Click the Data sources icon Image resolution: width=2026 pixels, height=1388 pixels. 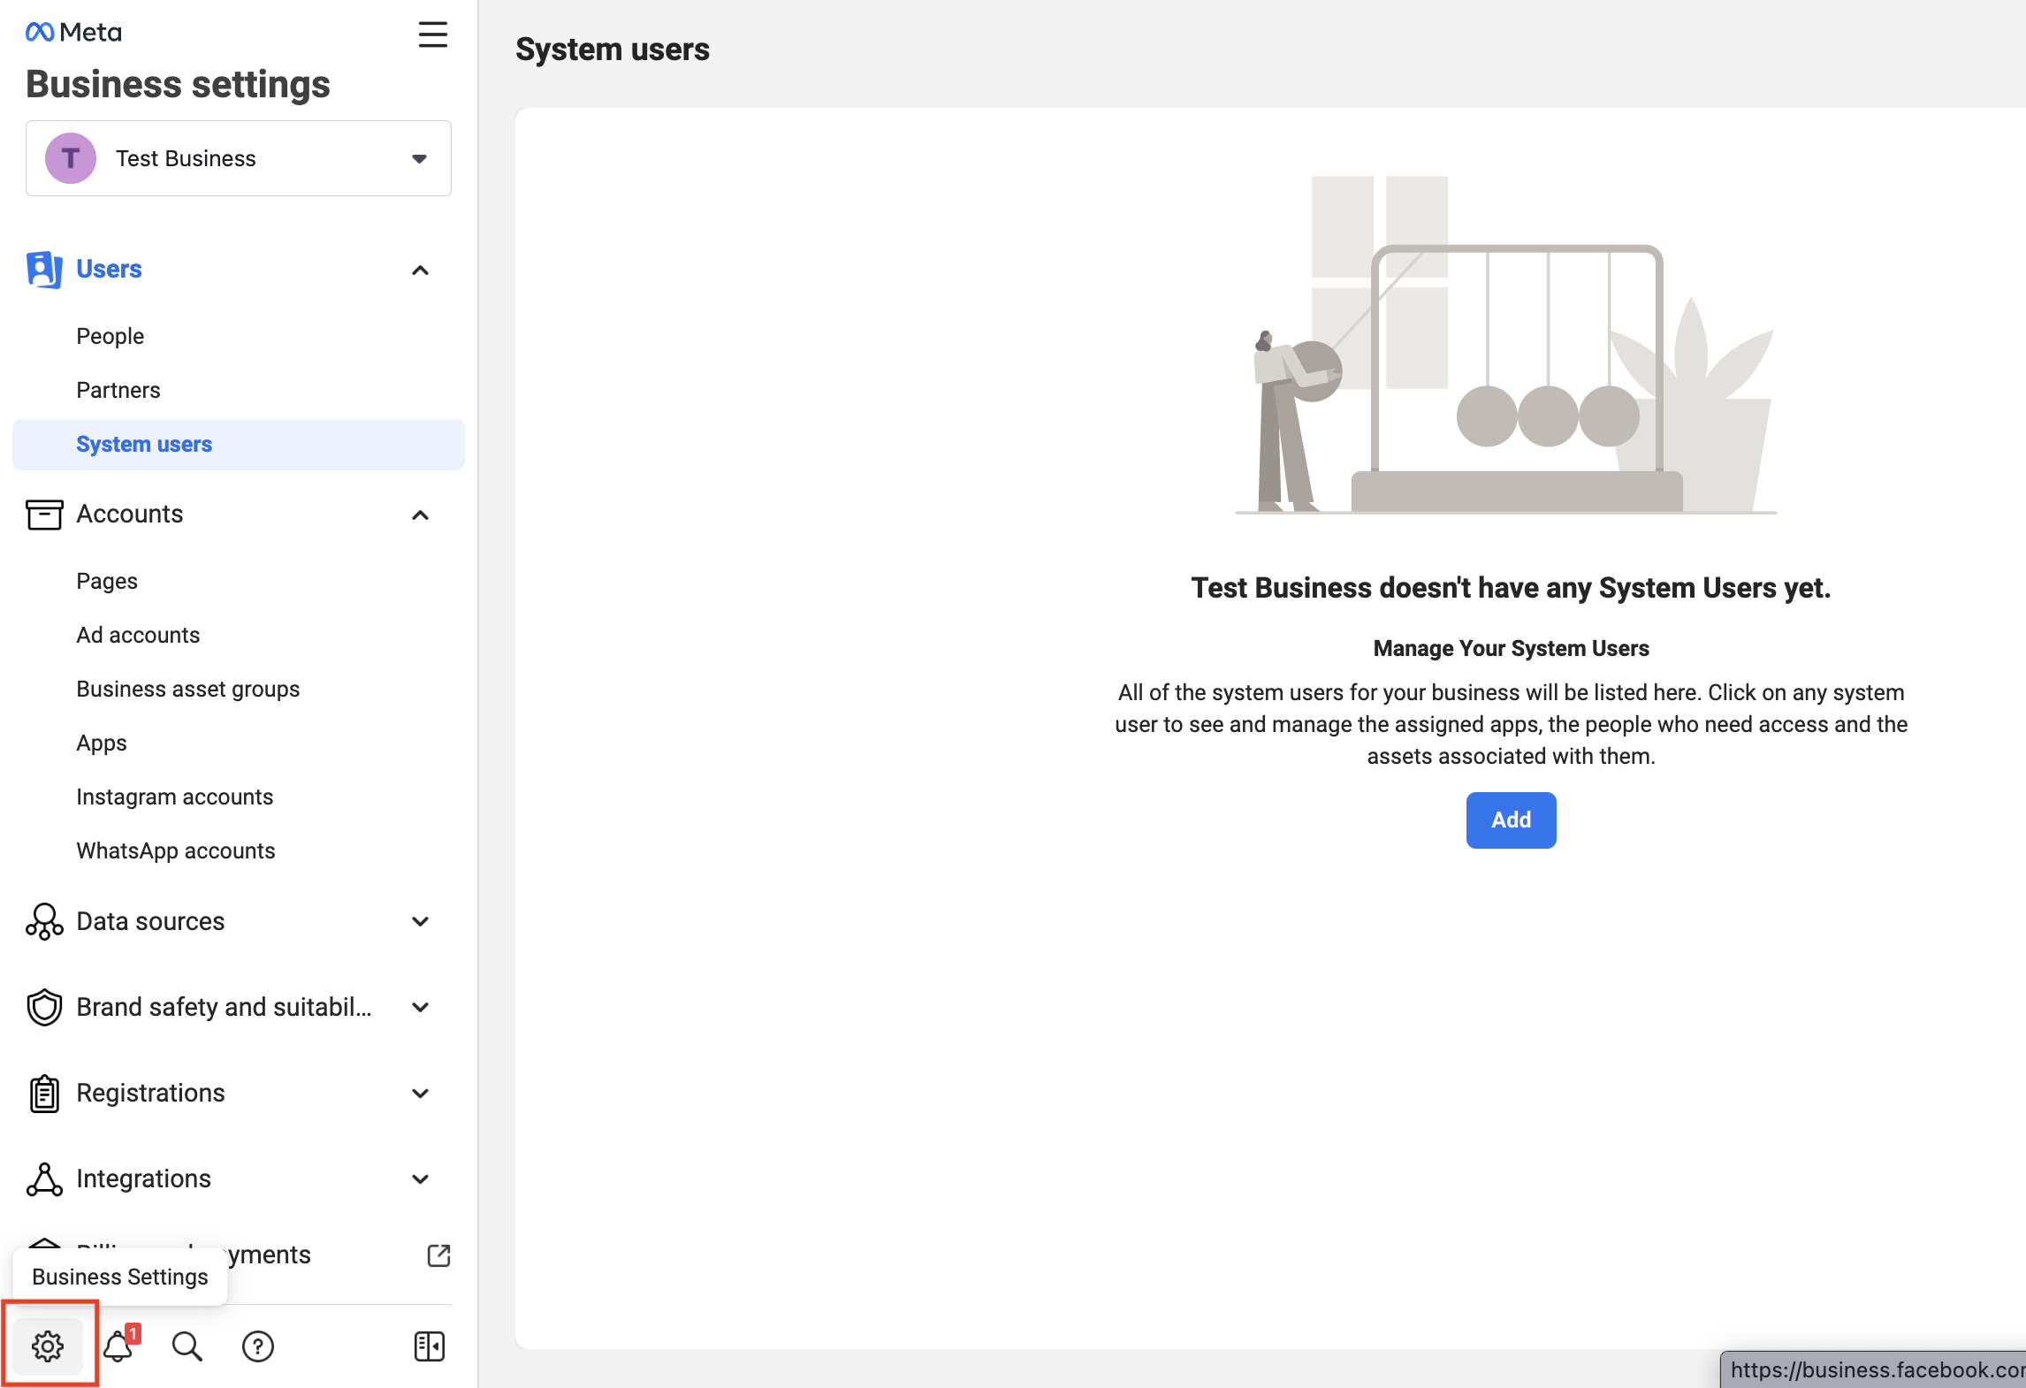pyautogui.click(x=44, y=921)
